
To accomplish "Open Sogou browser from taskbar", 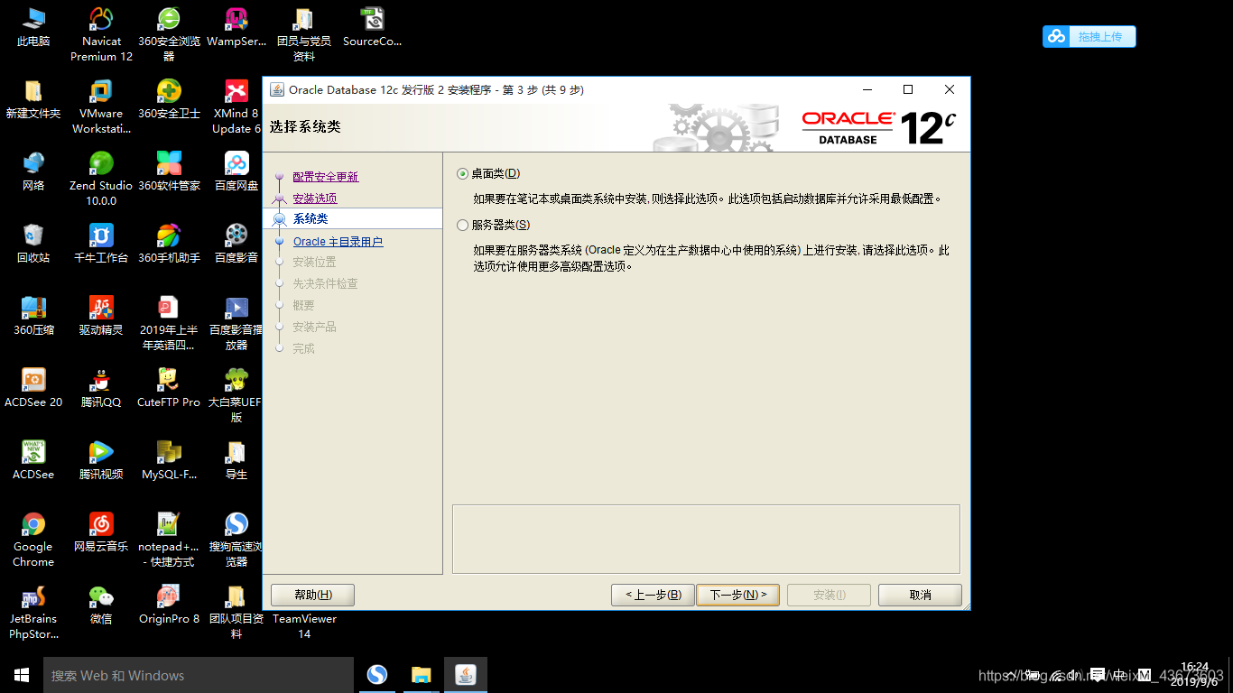I will (377, 675).
